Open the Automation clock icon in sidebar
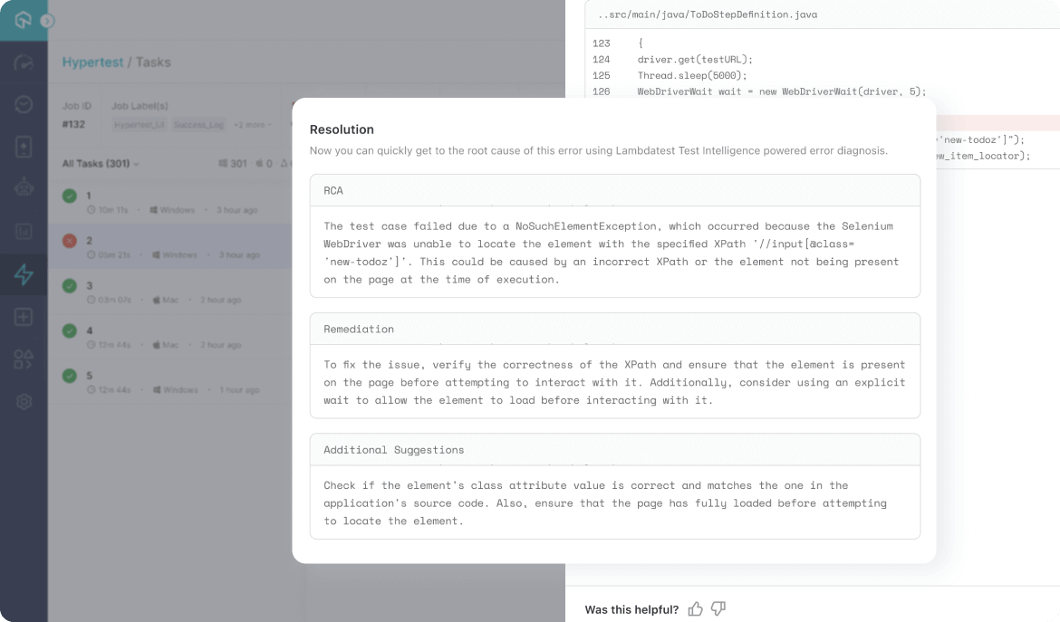This screenshot has height=622, width=1060. 24,104
